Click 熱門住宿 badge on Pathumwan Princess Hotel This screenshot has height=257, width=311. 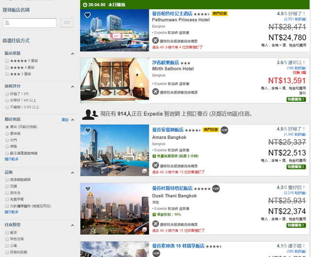(220, 14)
